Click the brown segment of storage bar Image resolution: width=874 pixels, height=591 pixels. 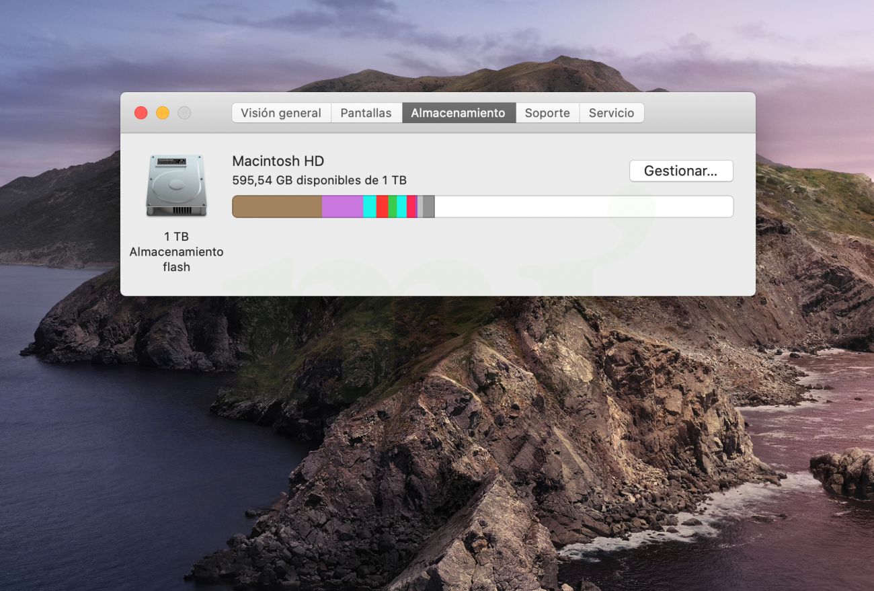point(277,206)
